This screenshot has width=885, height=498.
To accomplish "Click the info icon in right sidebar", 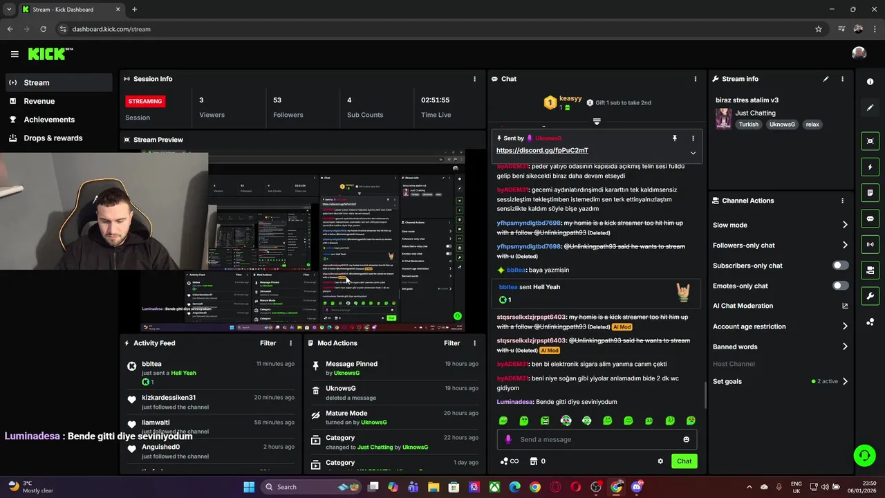I will (870, 82).
